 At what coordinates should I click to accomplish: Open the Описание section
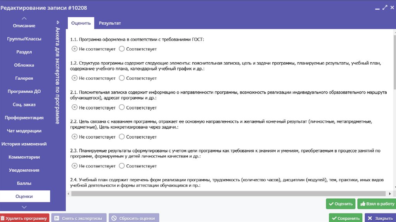point(24,26)
